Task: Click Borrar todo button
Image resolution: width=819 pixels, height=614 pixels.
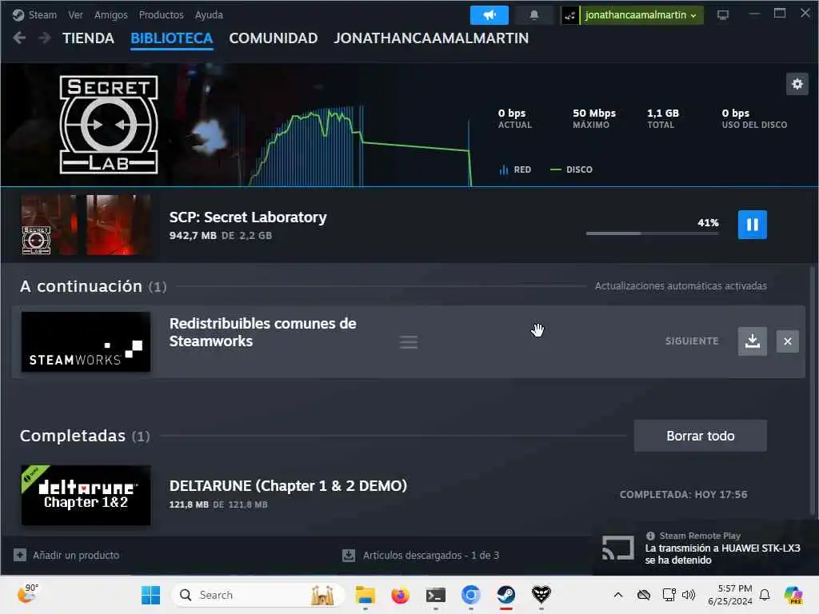Action: tap(701, 436)
